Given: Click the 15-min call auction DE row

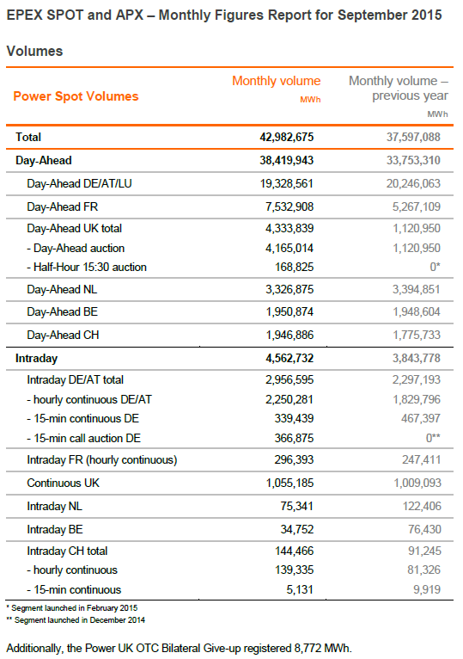Looking at the screenshot, I should click(x=229, y=439).
